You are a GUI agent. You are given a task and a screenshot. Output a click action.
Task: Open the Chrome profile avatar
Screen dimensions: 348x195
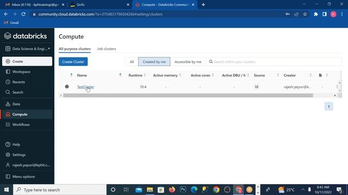[333, 14]
